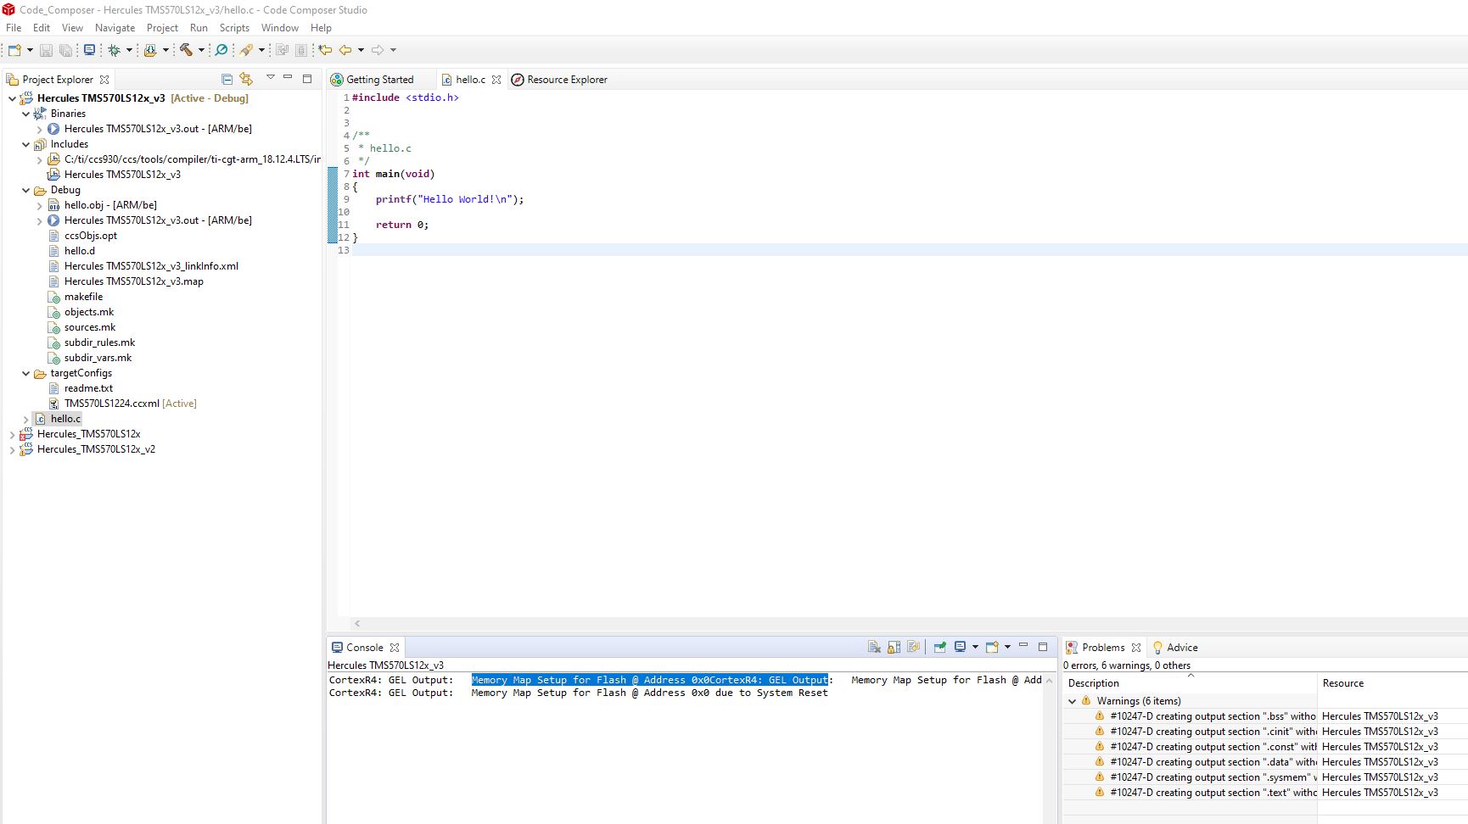This screenshot has height=824, width=1468.
Task: Click the Pin Console icon
Action: (x=939, y=648)
